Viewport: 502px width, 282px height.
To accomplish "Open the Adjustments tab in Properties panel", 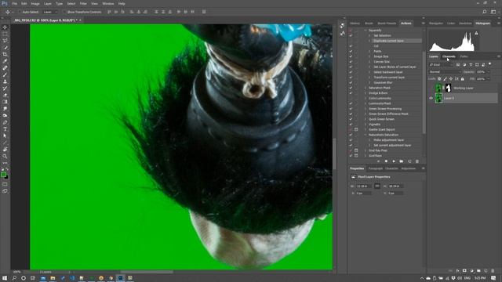I will pyautogui.click(x=409, y=168).
